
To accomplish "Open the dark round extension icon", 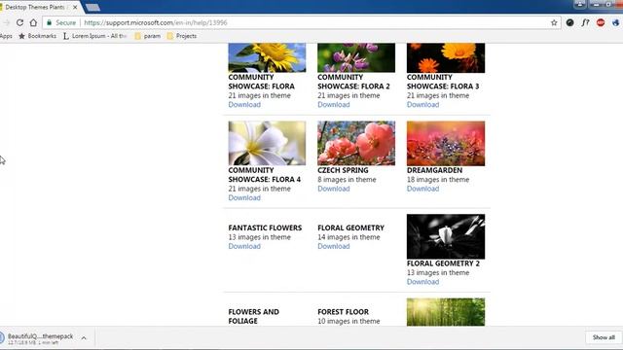I will [x=569, y=22].
